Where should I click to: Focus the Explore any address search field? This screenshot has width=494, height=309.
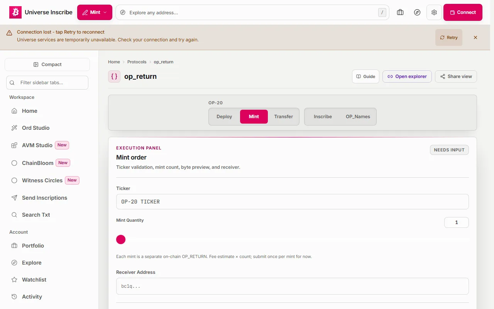click(x=252, y=12)
